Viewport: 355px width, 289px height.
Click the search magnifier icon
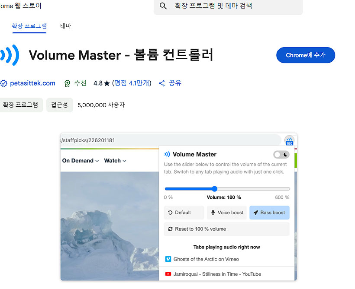point(163,6)
